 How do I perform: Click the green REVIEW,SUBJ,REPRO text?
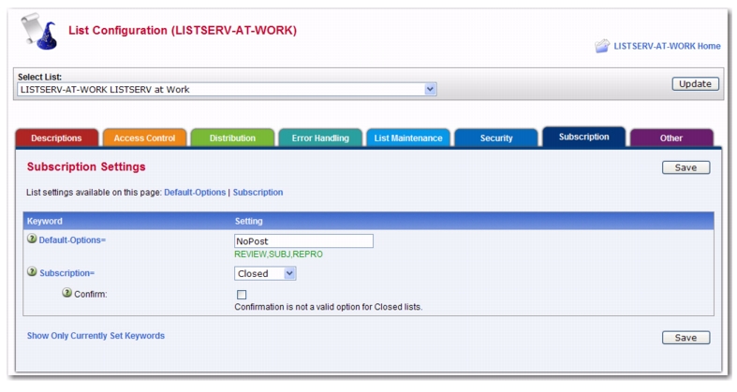[278, 254]
